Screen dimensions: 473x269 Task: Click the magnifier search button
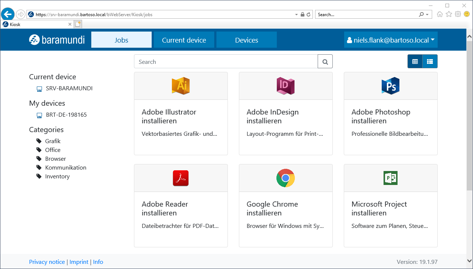[325, 62]
